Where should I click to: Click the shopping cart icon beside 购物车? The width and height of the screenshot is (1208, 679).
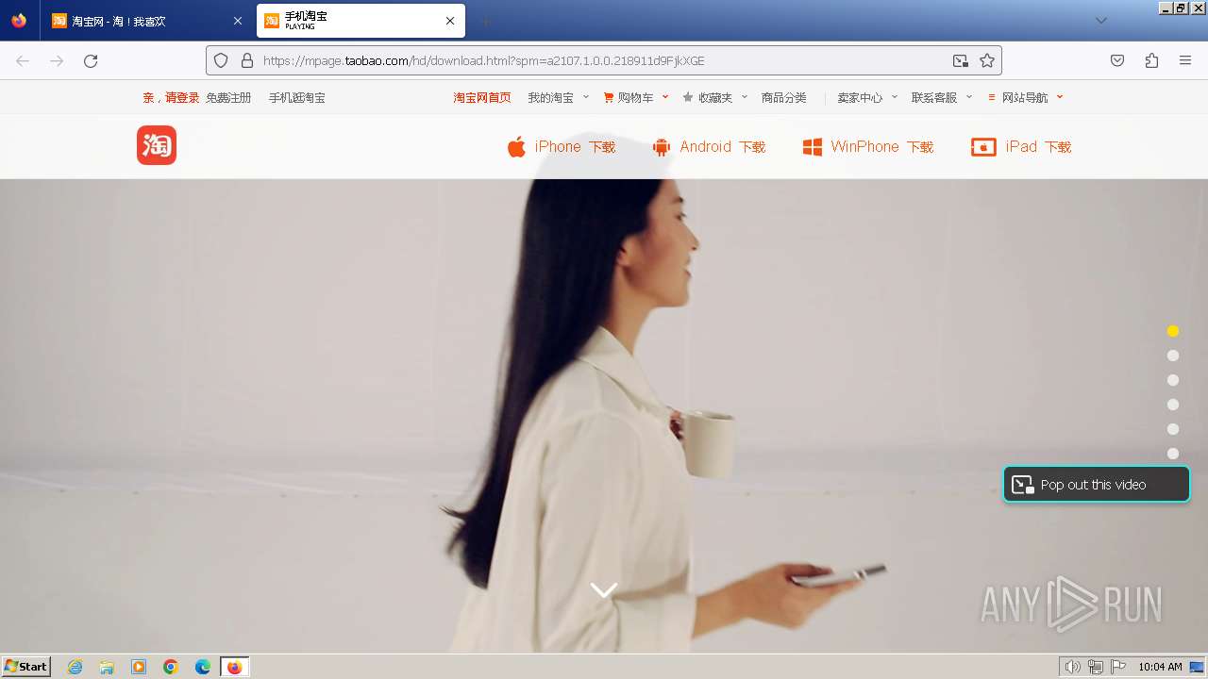609,97
